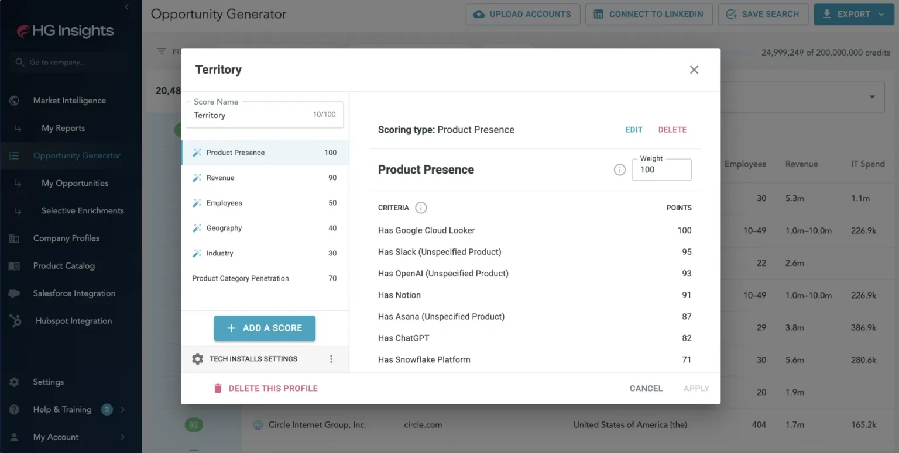This screenshot has height=453, width=899.
Task: Click the Employees column header in background table
Action: tap(745, 164)
